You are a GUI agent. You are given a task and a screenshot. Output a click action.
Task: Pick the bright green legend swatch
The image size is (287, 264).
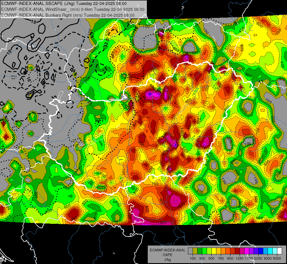coord(204,251)
